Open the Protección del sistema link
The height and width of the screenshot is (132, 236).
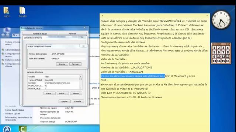click(x=12, y=60)
